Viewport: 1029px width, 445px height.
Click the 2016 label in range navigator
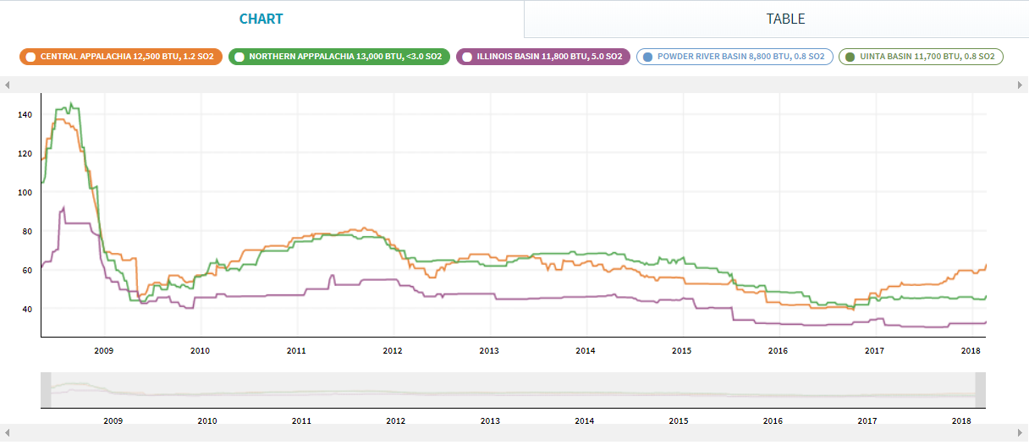[x=773, y=420]
